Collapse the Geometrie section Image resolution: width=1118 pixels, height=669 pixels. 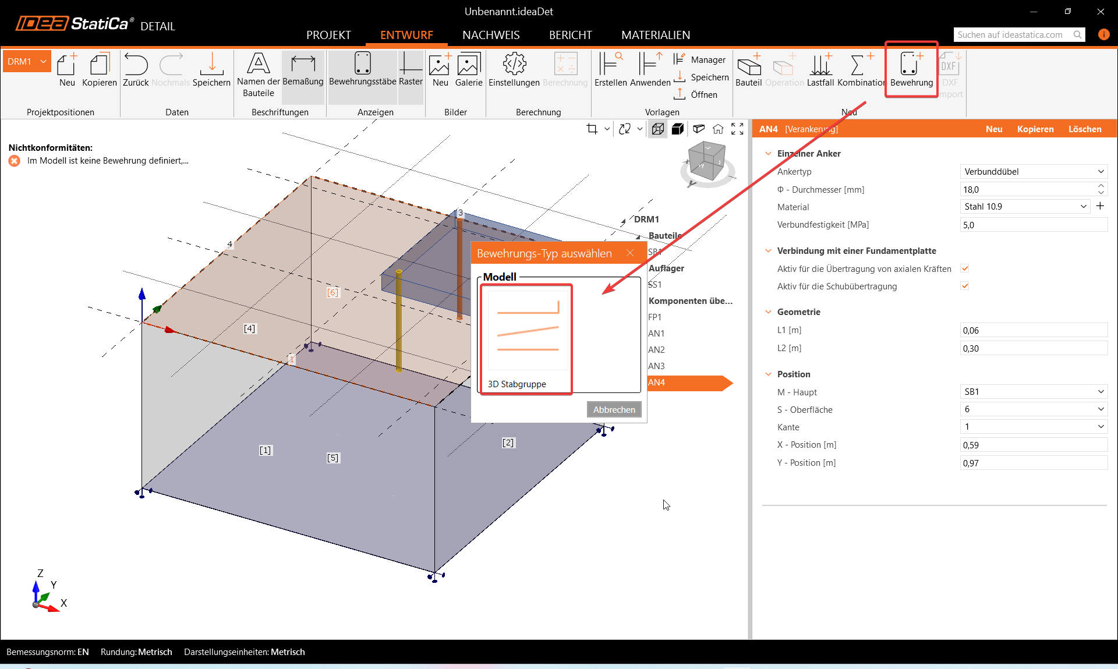pos(768,312)
